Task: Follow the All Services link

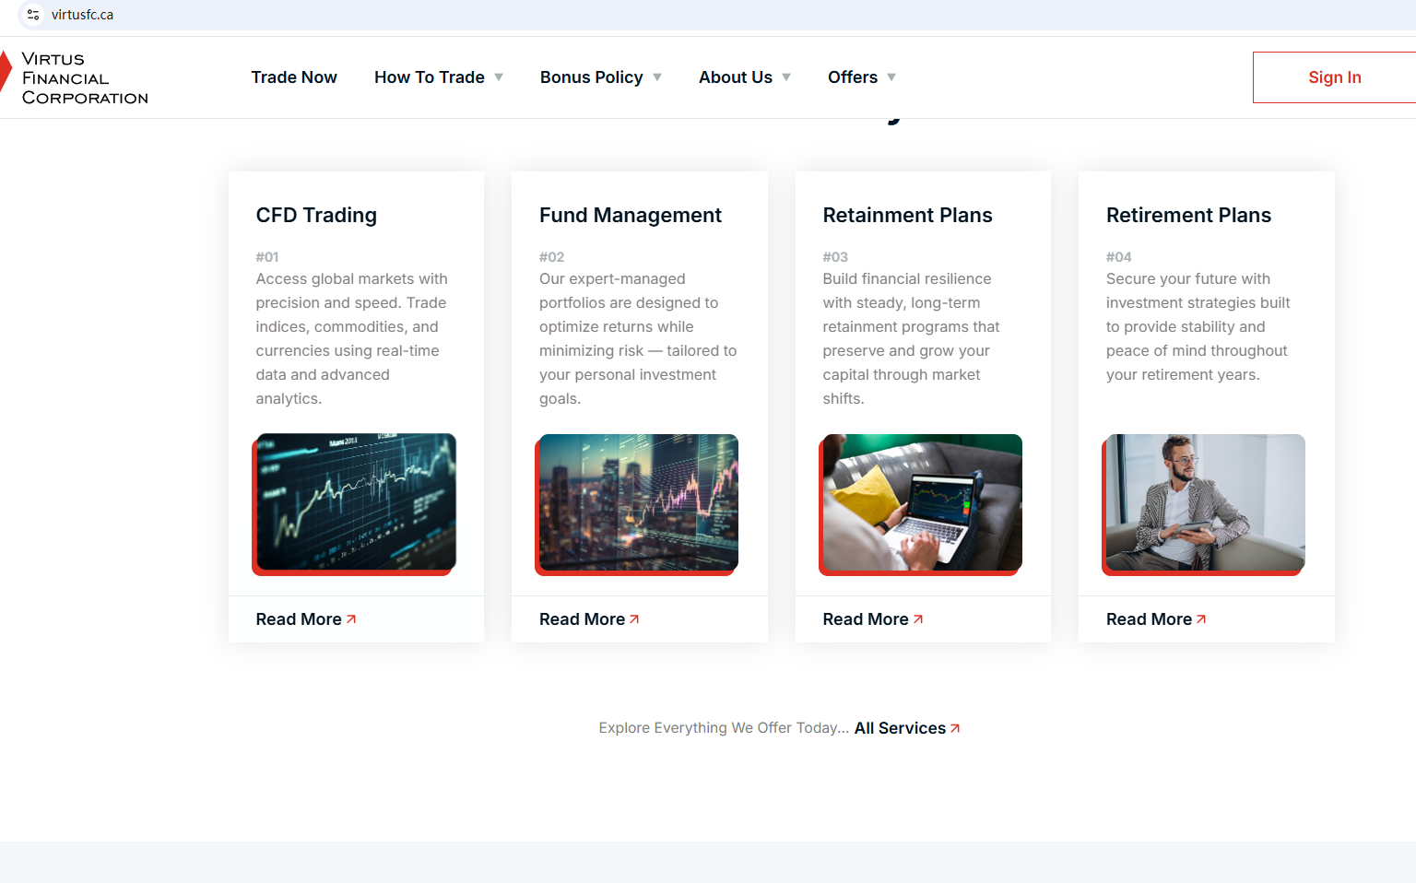Action: (900, 728)
